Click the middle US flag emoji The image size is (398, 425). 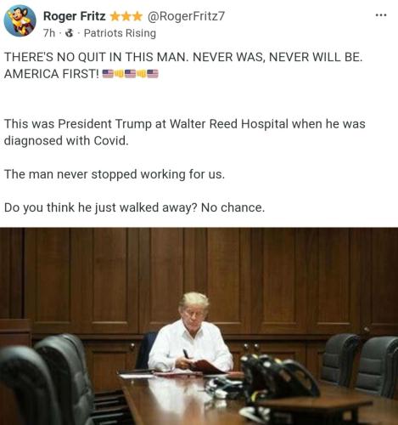(130, 74)
